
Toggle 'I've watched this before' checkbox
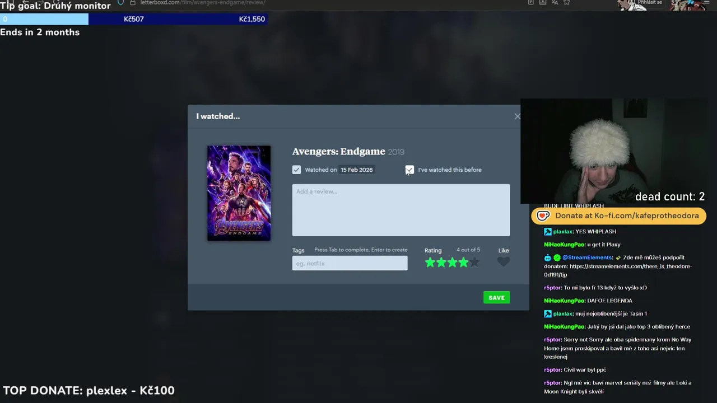(x=409, y=170)
